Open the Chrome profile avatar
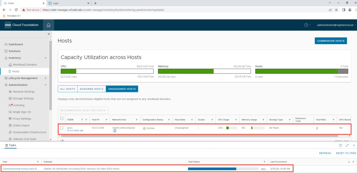Screen dimensions: 357x173 350,10
